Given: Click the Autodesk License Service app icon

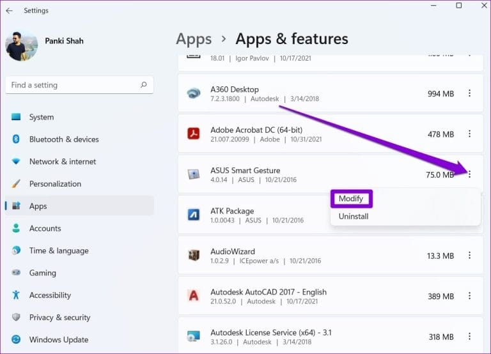Looking at the screenshot, I should tap(194, 336).
